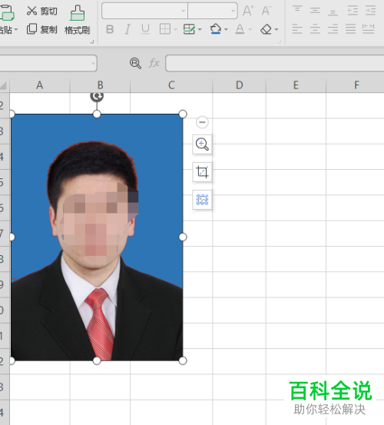Click the distributed alignment icon
This screenshot has width=384, height=425.
(369, 28)
